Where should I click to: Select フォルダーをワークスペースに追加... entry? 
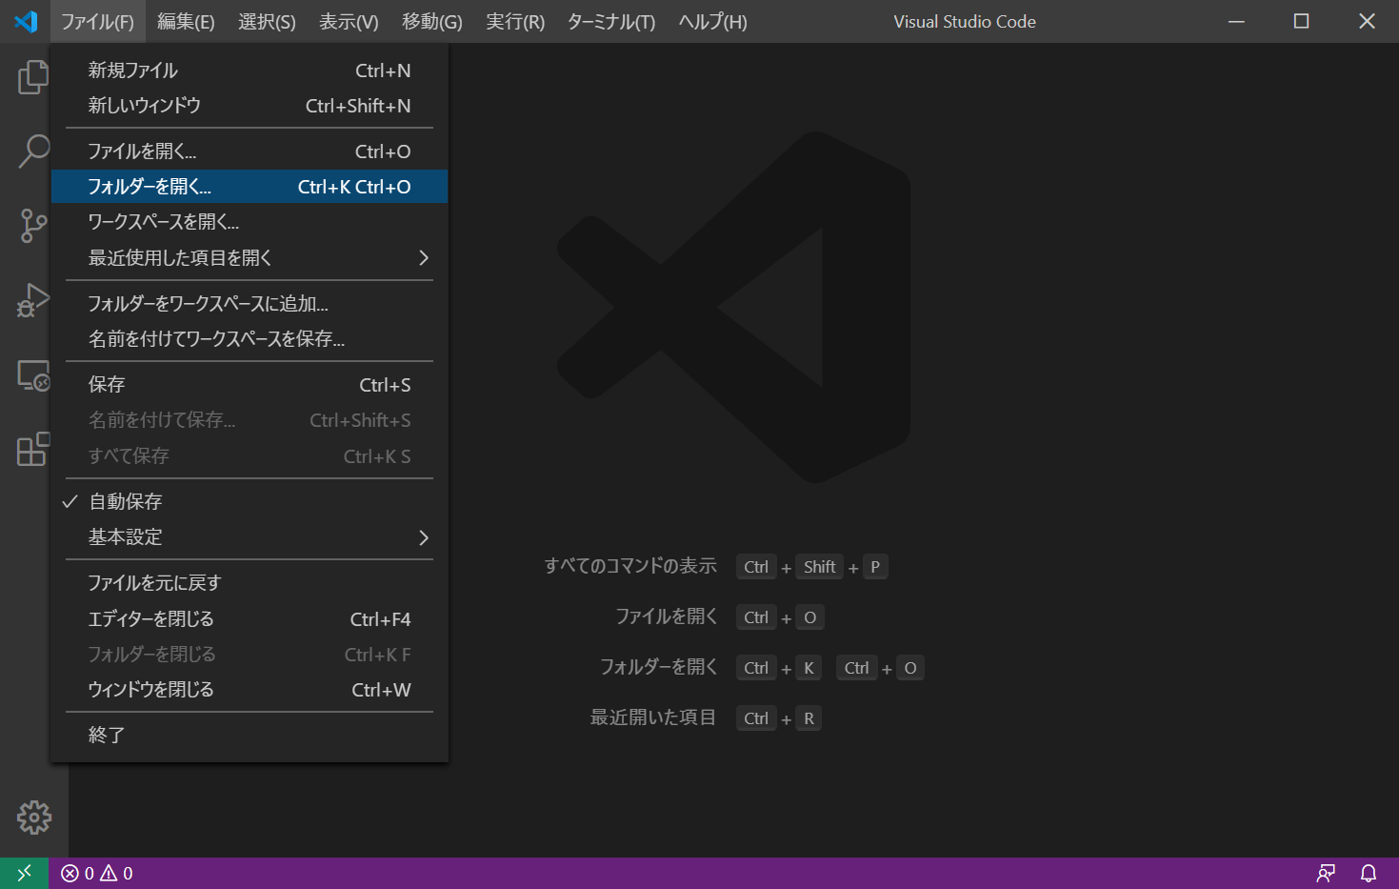pyautogui.click(x=249, y=304)
